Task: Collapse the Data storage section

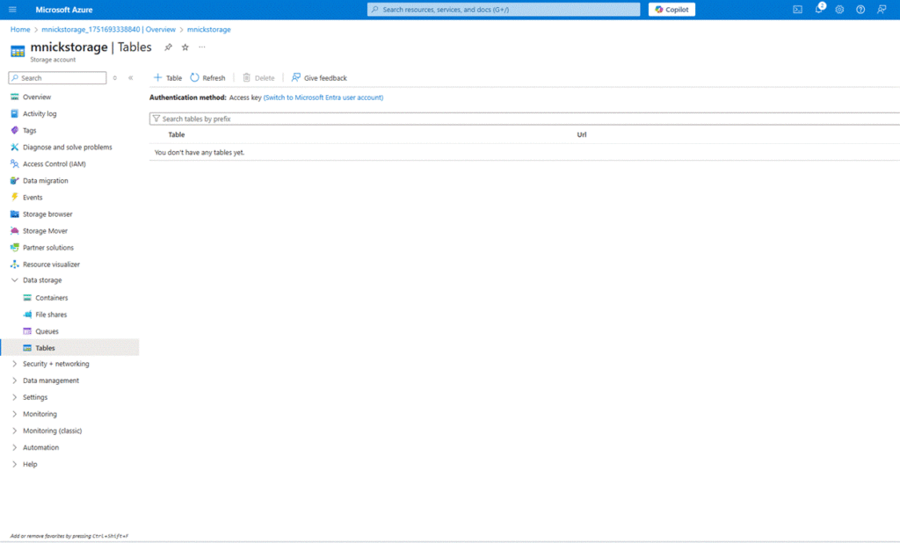Action: point(15,280)
